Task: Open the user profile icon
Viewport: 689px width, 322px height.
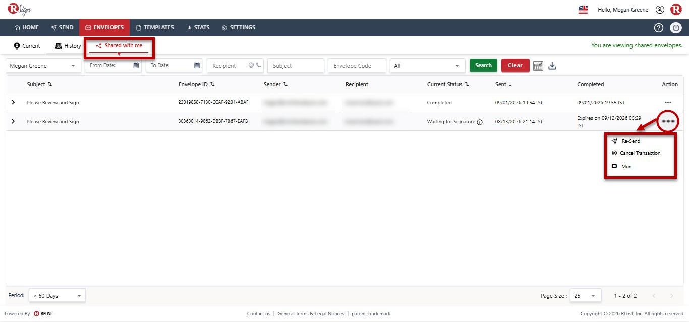Action: click(x=660, y=10)
